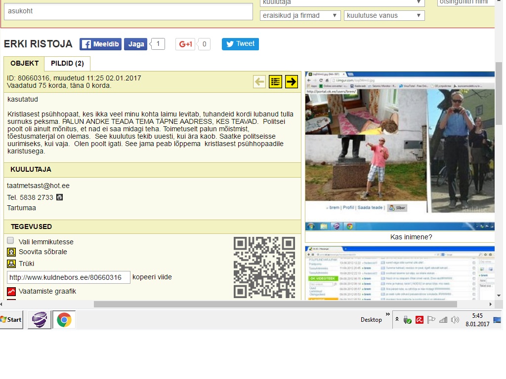506x379 pixels.
Task: Click the otsingufiltri nimi input field
Action: (x=466, y=2)
